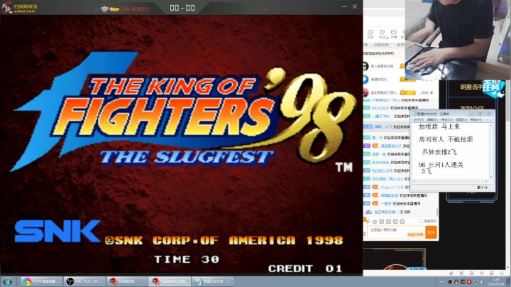Viewport: 511px width, 287px height.
Task: Click the 00-00 score display in the title bar
Action: tap(182, 8)
